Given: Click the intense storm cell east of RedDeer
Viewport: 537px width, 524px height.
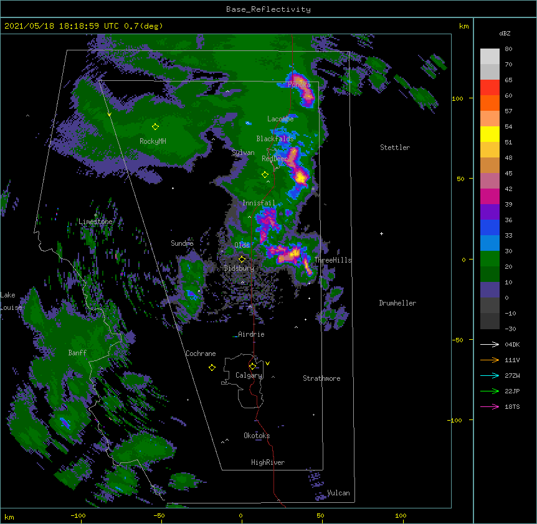Looking at the screenshot, I should click(x=301, y=177).
